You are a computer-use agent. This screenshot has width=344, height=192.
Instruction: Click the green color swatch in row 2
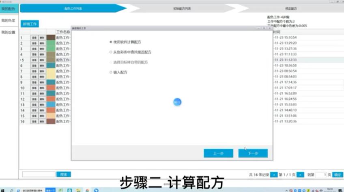pyautogui.click(x=51, y=43)
